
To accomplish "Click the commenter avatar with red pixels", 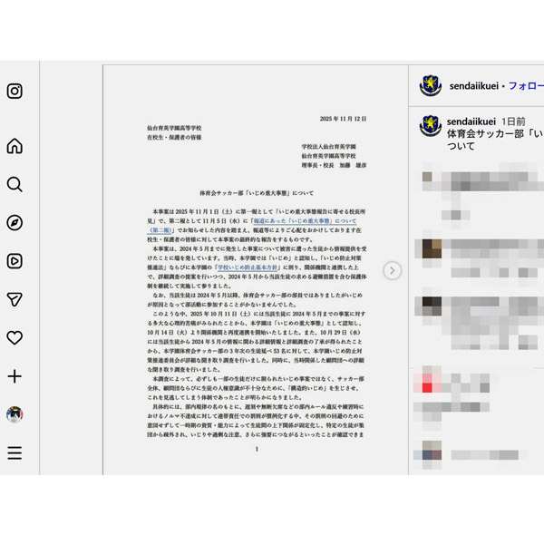I will click(427, 382).
